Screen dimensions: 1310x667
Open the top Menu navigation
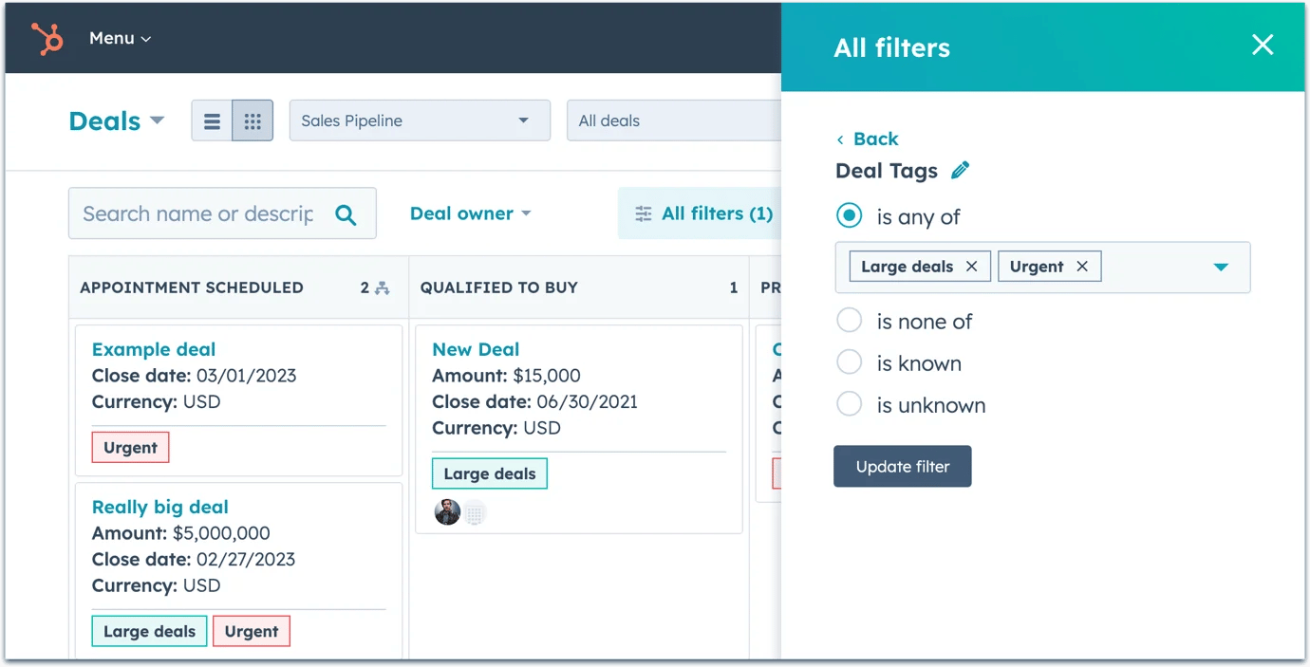coord(120,39)
